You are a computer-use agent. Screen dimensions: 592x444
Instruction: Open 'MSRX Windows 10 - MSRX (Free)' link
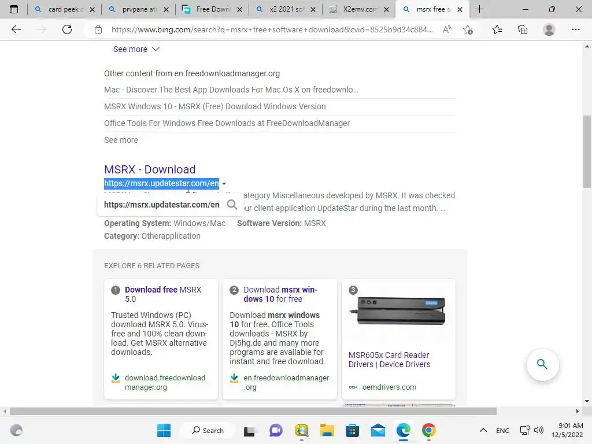(x=215, y=106)
